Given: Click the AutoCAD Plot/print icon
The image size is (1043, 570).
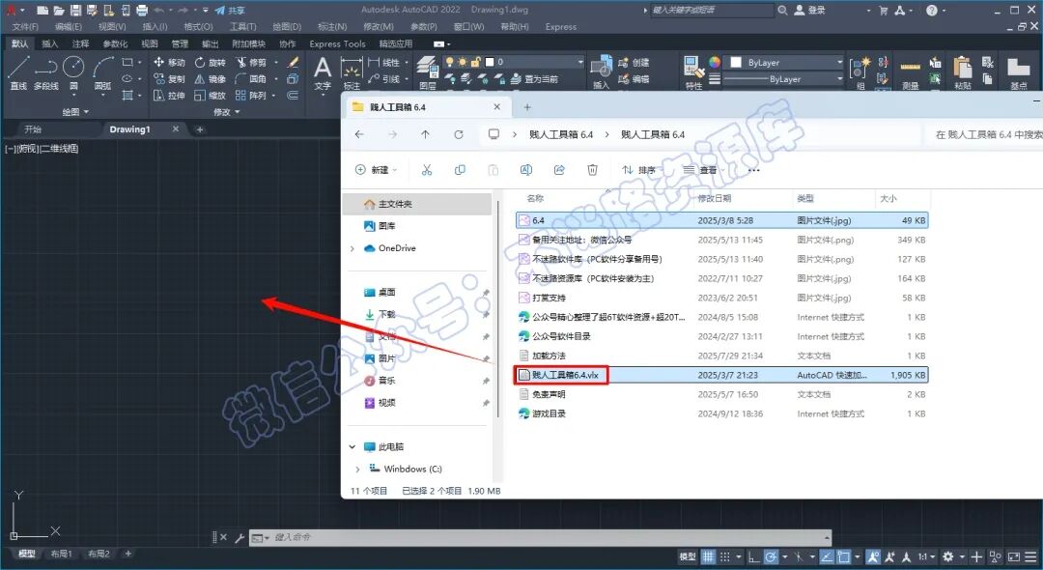Looking at the screenshot, I should pyautogui.click(x=142, y=10).
